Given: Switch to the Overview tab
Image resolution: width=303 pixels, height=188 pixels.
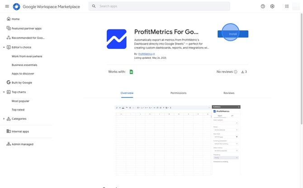Looking at the screenshot, I should pyautogui.click(x=127, y=93).
